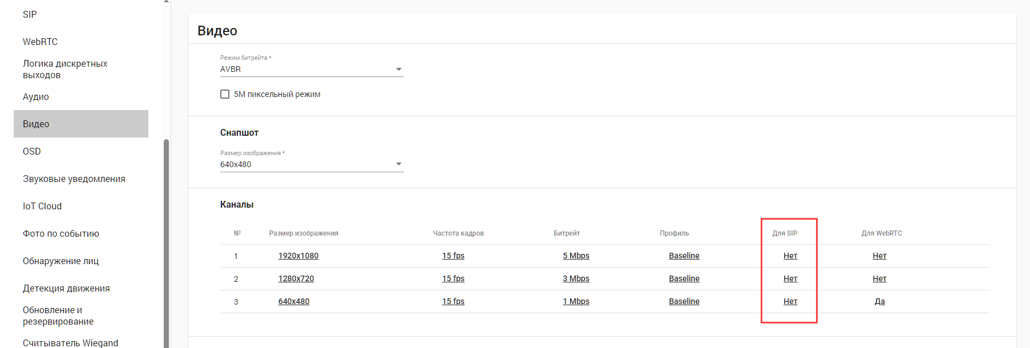Edit the 15 fps value for channel 3

(453, 301)
